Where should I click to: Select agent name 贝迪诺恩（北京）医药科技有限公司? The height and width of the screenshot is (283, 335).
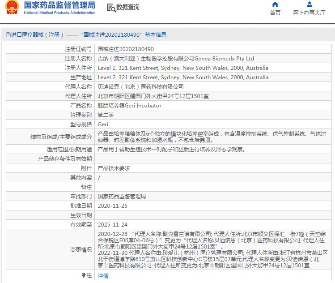(140, 86)
